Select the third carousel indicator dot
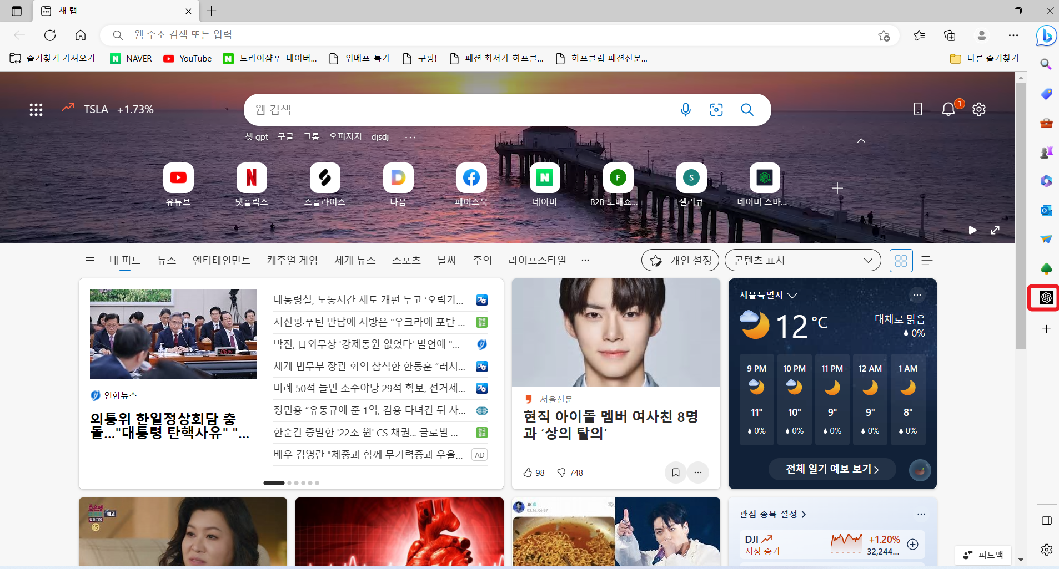Viewport: 1059px width, 569px height. click(296, 482)
